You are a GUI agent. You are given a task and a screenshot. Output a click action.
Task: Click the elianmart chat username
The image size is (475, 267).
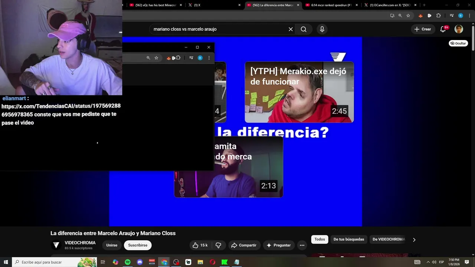click(x=14, y=98)
